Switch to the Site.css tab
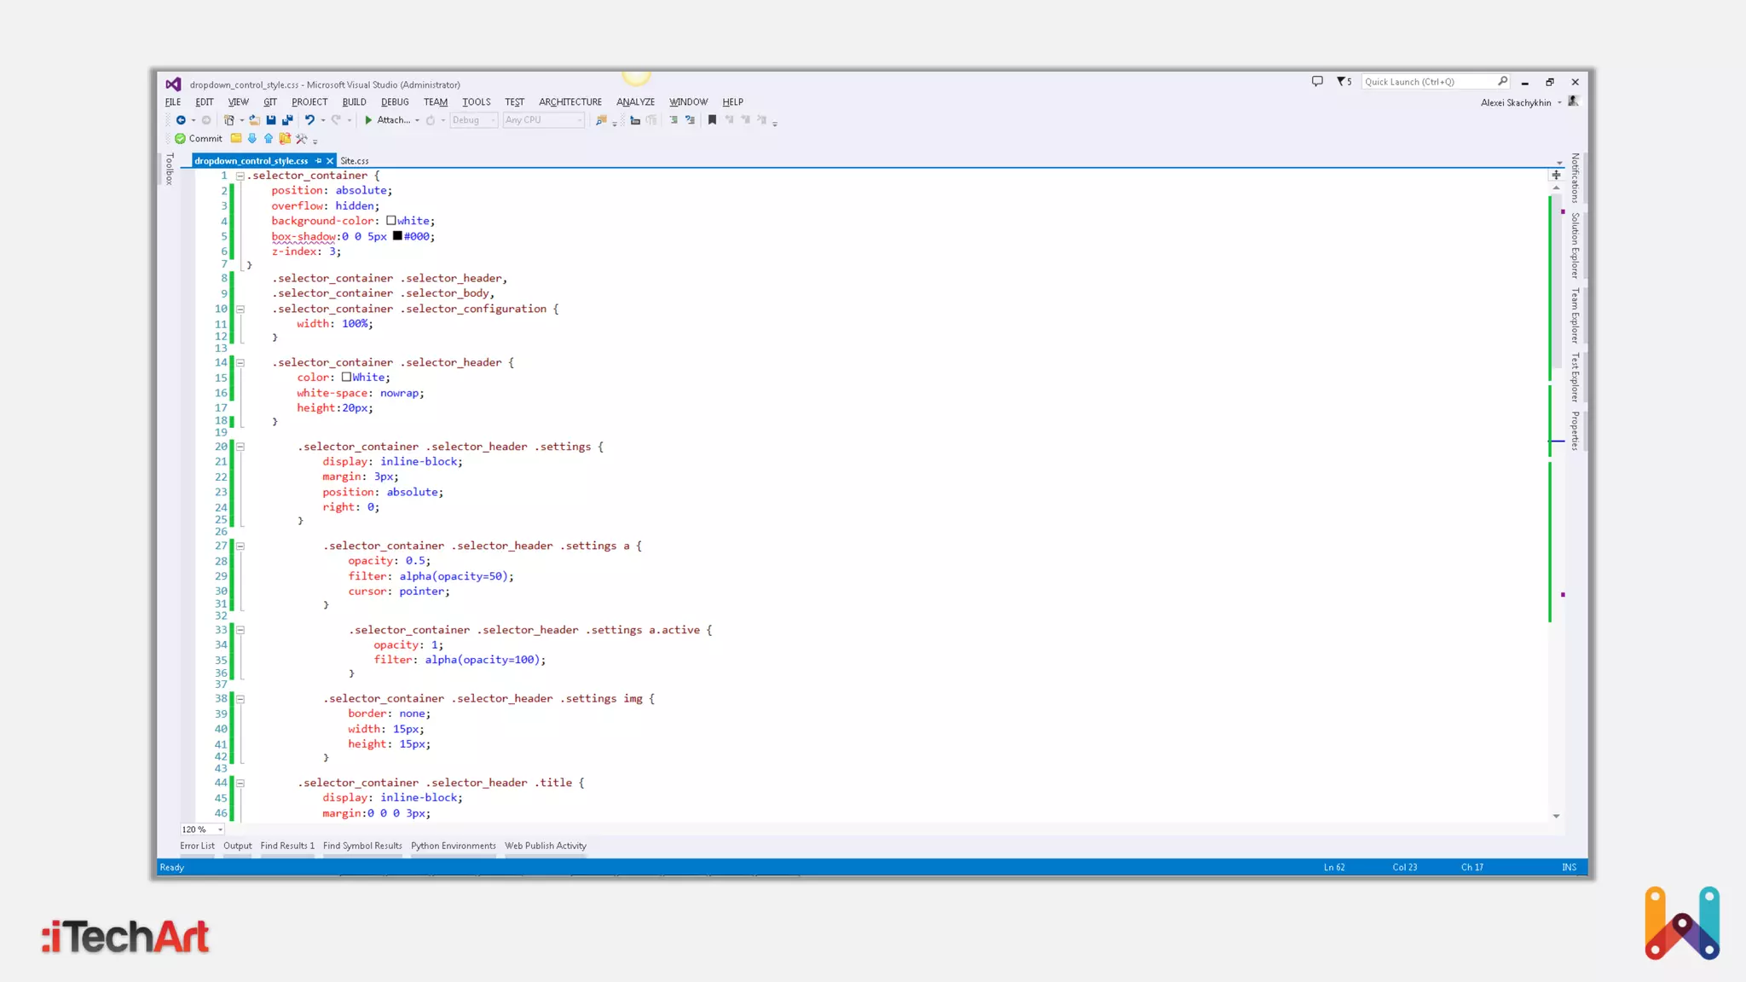The image size is (1746, 982). tap(355, 161)
